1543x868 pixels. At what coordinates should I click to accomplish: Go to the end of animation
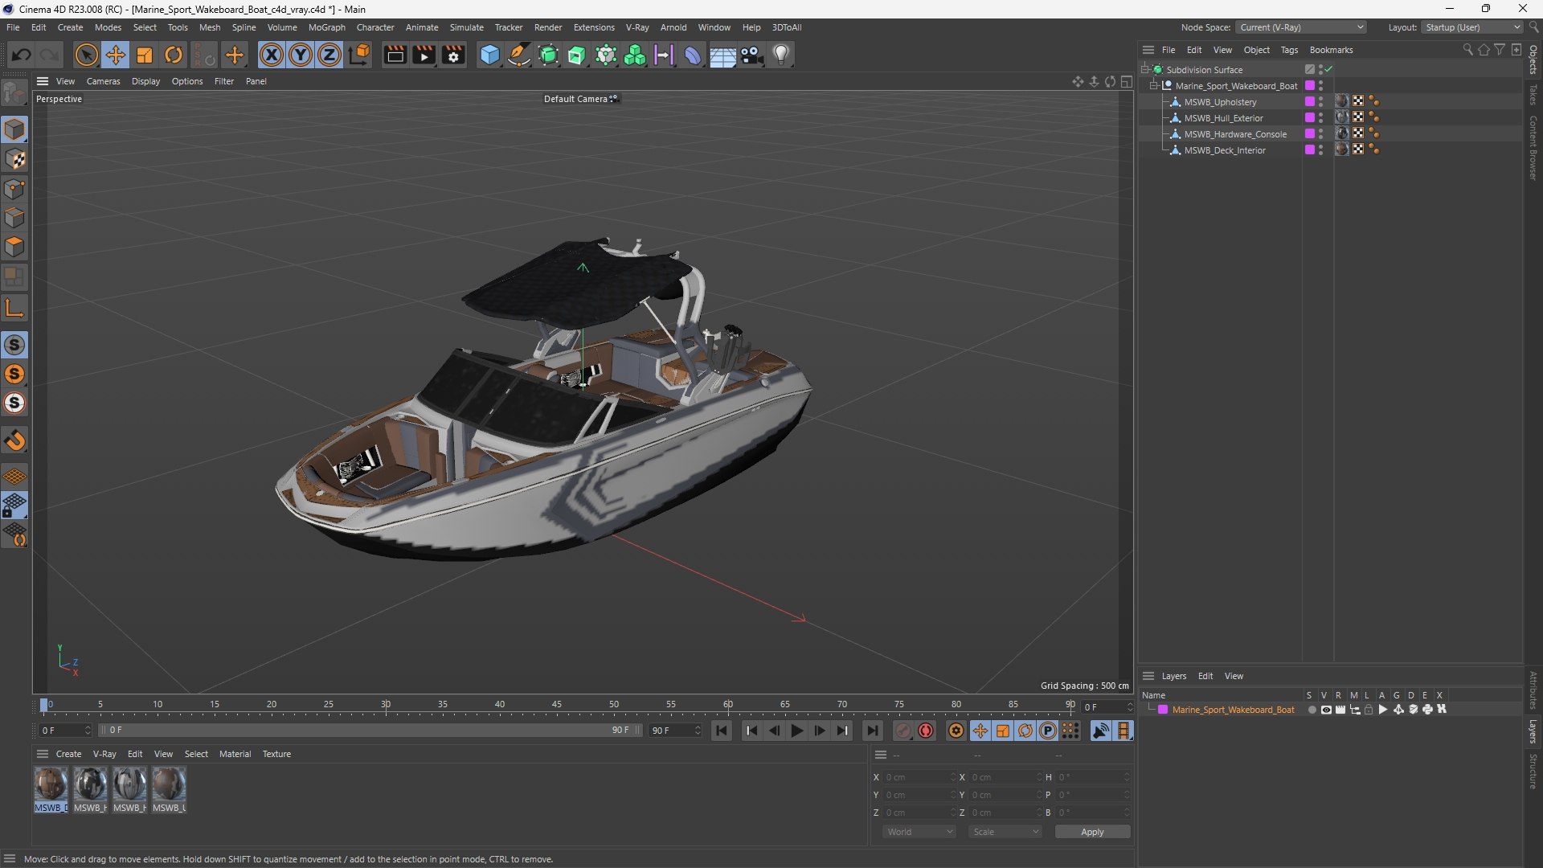tap(872, 731)
